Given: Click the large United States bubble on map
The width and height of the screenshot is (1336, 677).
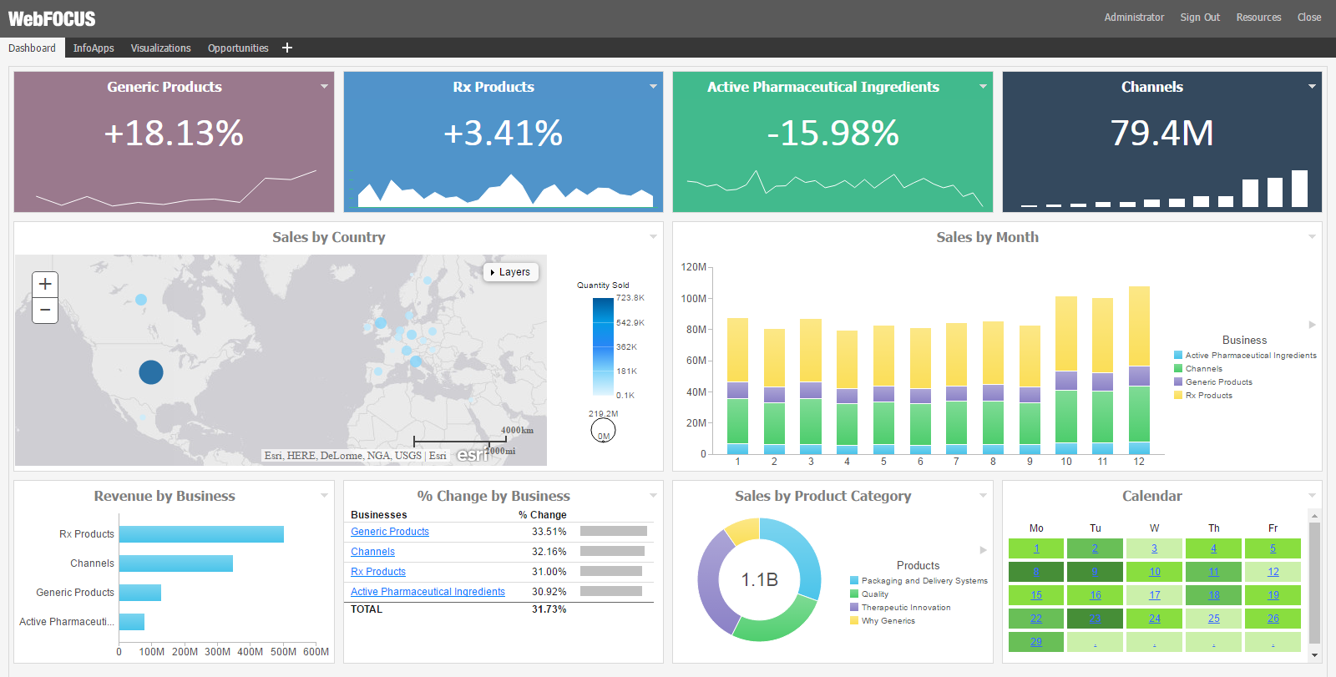Looking at the screenshot, I should coord(151,372).
